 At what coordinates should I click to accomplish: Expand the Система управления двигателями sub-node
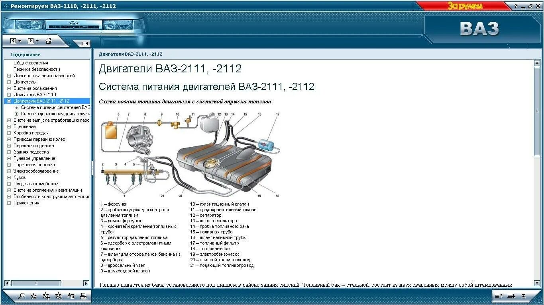coord(16,114)
